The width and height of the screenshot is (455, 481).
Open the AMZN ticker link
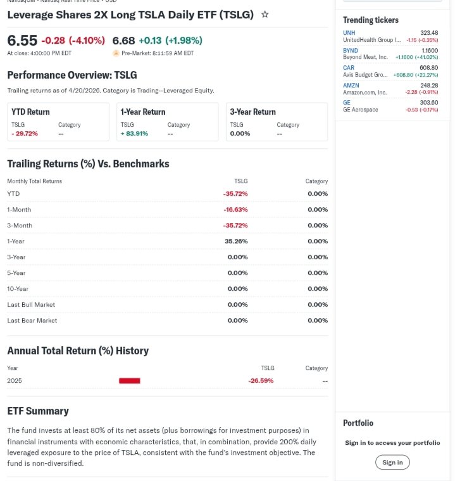(351, 85)
